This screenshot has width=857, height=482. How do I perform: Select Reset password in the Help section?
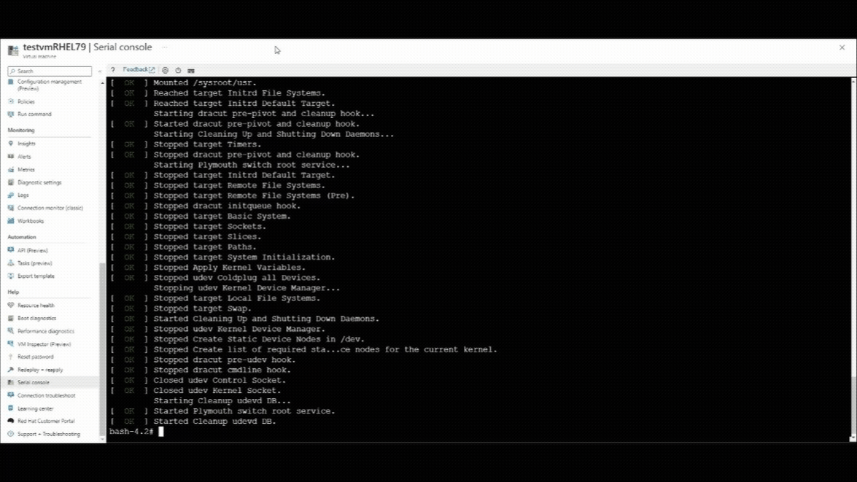34,358
